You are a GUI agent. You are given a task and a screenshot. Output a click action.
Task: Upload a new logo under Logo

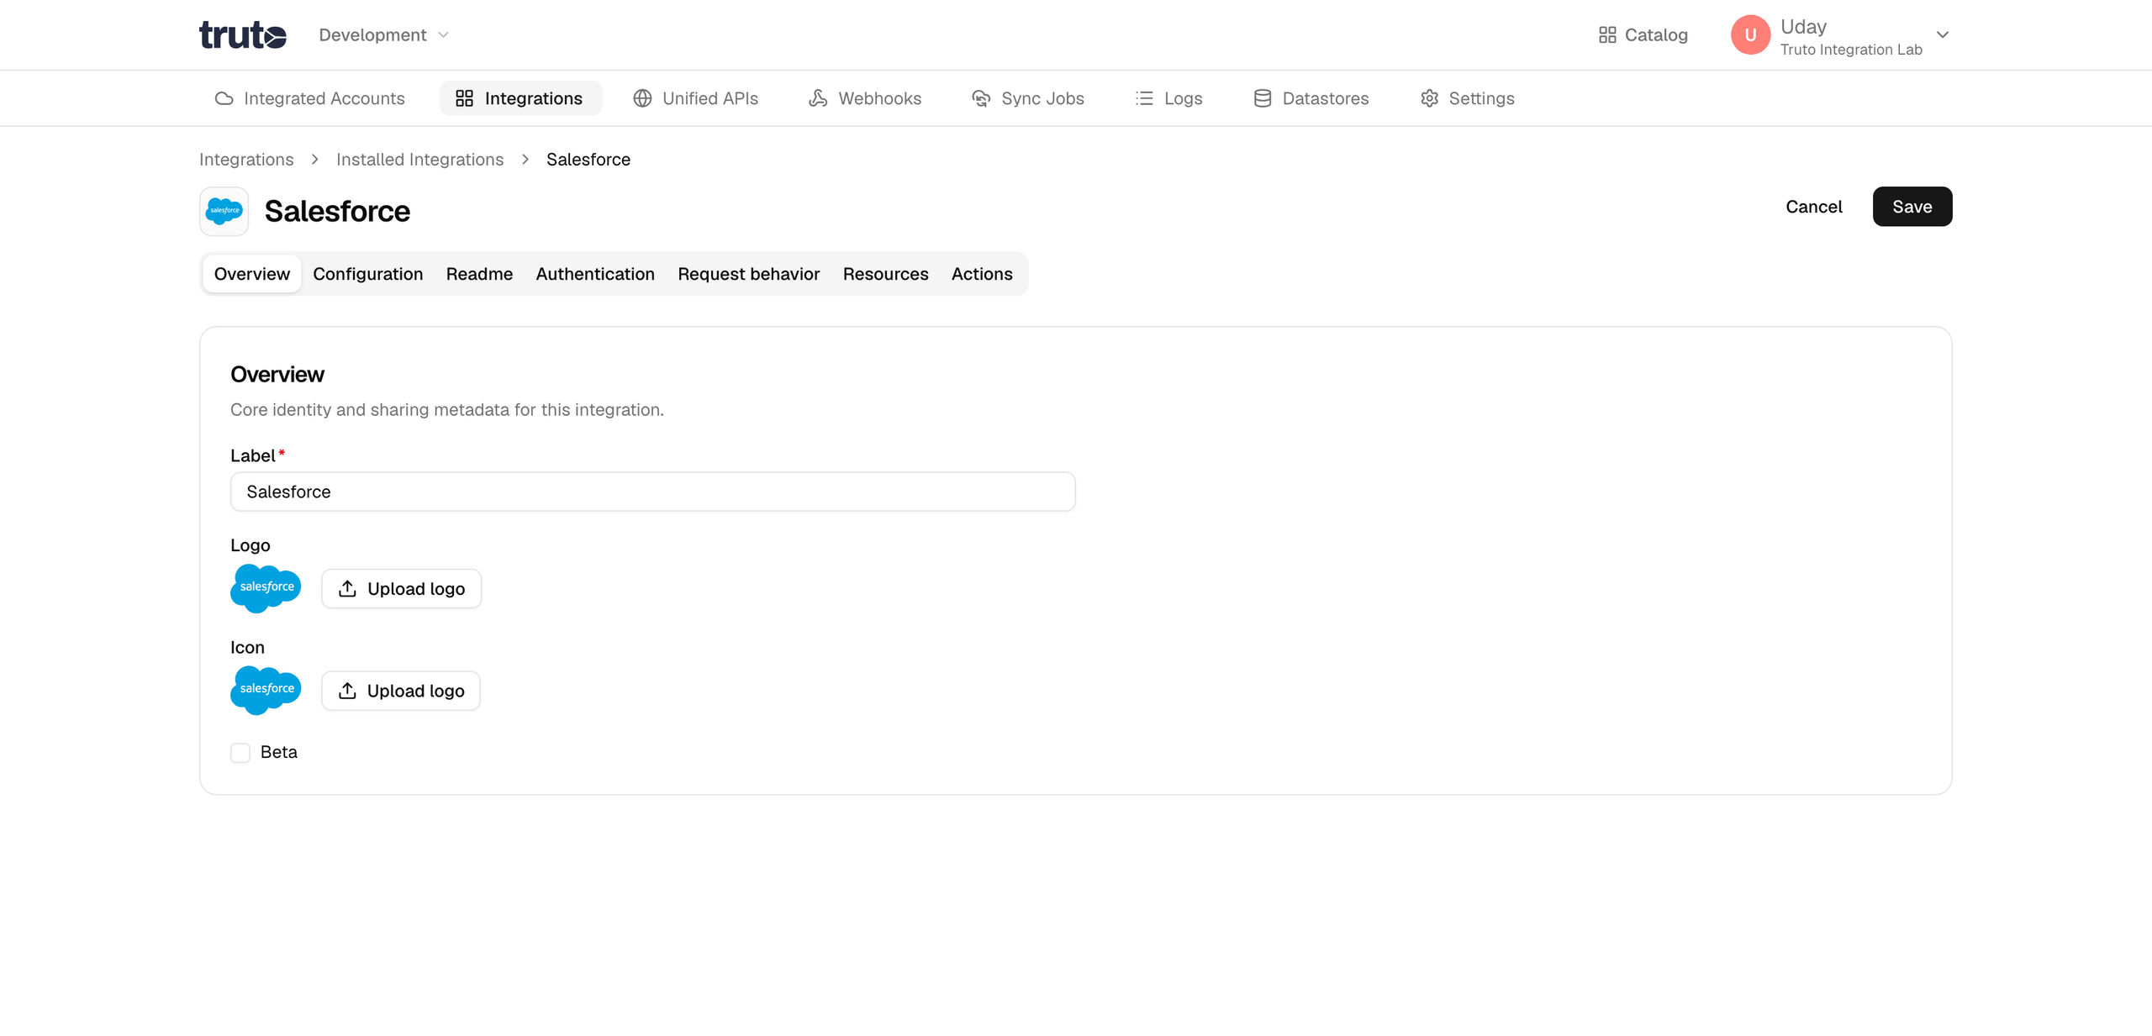(401, 589)
